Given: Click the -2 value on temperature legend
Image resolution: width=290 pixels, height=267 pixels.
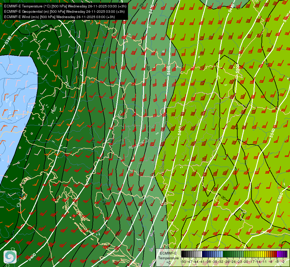Looking at the screenshot, I should pos(283,262).
